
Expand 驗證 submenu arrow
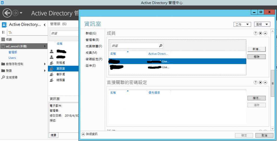coord(45,71)
